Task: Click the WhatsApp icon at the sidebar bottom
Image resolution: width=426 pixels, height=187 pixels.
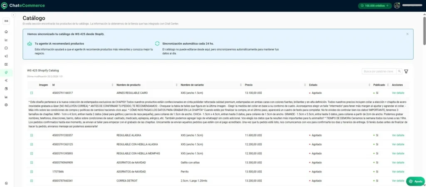Action: pos(6,183)
